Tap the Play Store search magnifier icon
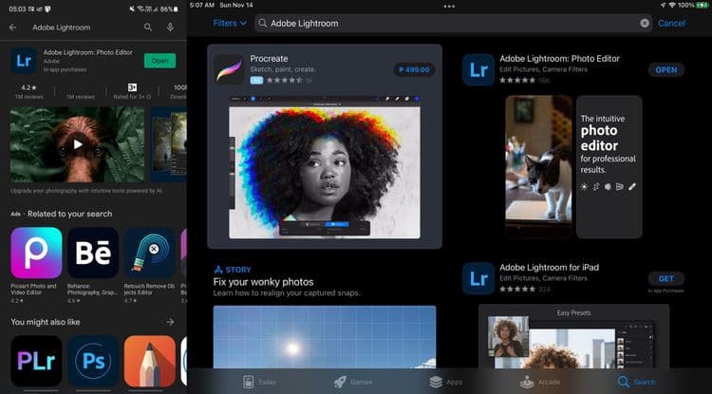The image size is (712, 394). [x=148, y=28]
